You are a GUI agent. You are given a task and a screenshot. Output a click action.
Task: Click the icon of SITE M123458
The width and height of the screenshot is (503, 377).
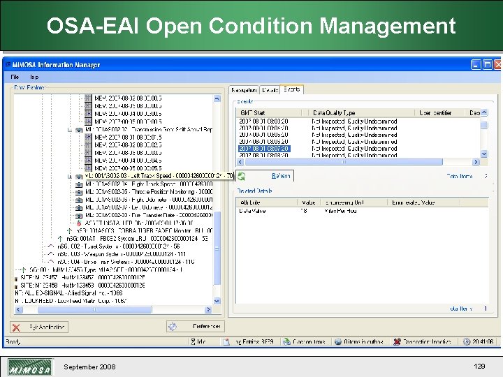(16, 286)
